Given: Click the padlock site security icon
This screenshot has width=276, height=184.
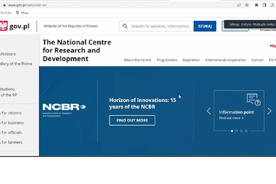Looking at the screenshot, I should pyautogui.click(x=4, y=5).
